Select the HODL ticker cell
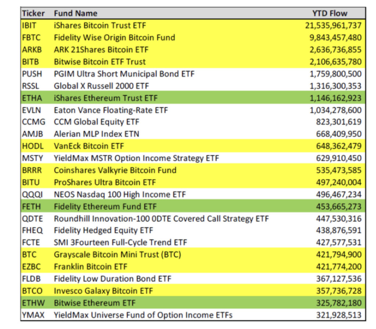376x329 pixels. (x=32, y=146)
